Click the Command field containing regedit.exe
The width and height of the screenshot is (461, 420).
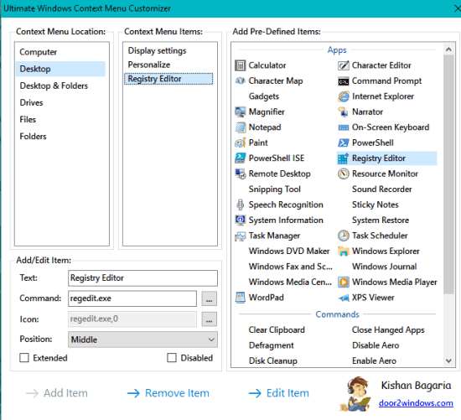click(132, 298)
